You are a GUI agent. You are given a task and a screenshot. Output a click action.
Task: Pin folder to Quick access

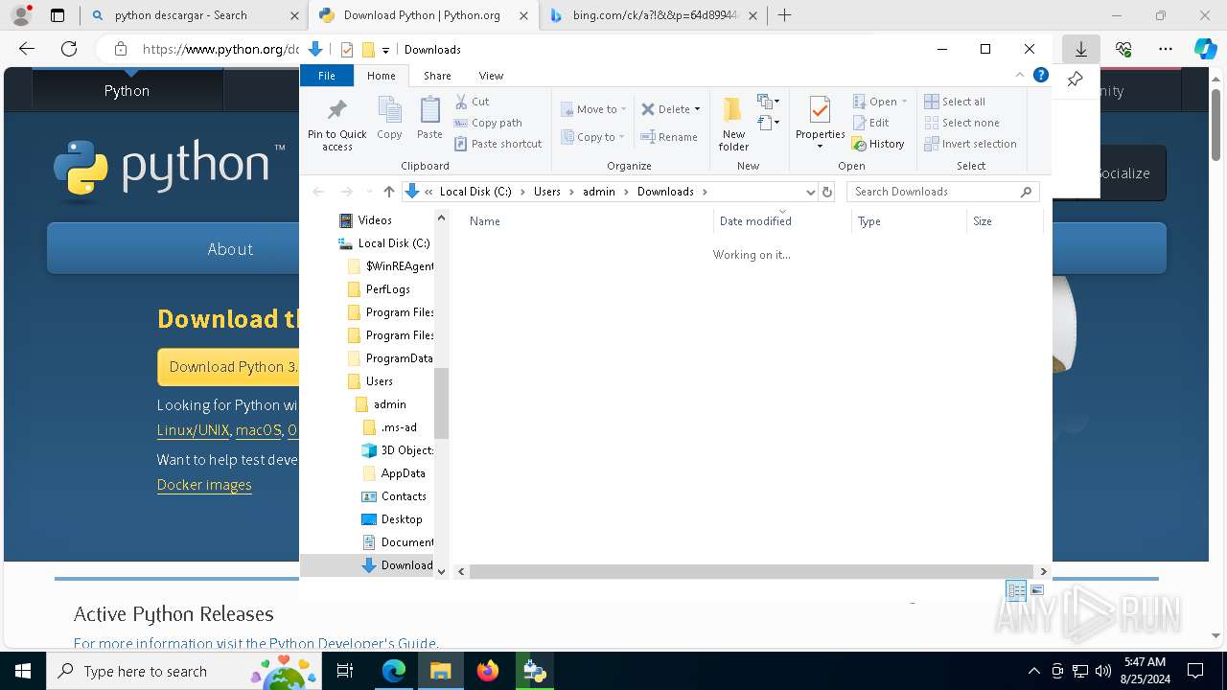pyautogui.click(x=336, y=124)
